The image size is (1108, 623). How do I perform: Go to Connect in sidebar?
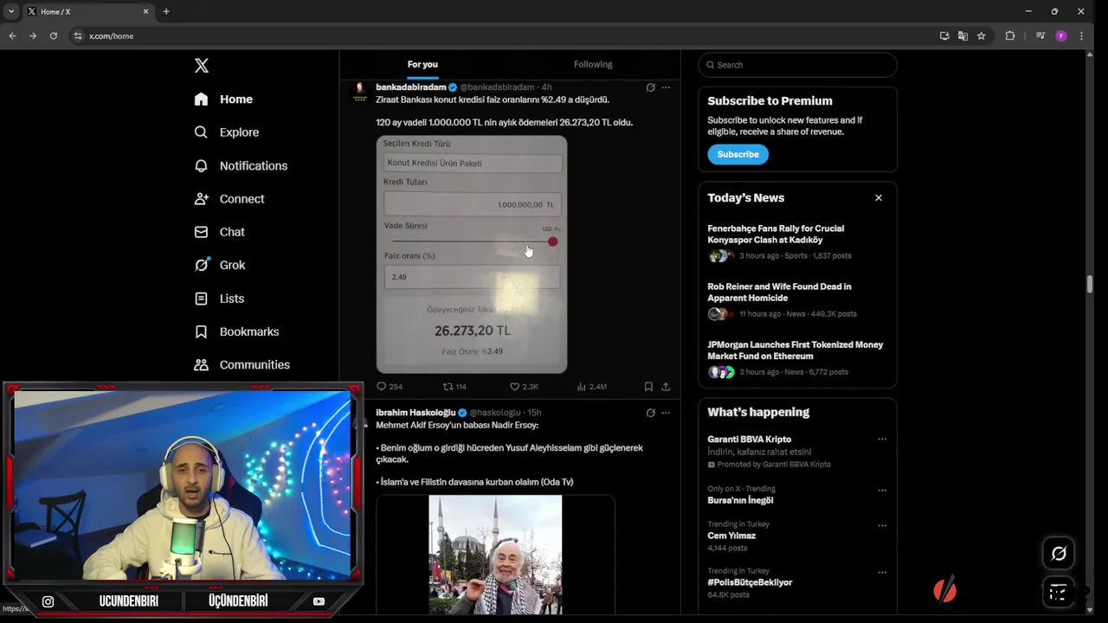click(x=229, y=199)
